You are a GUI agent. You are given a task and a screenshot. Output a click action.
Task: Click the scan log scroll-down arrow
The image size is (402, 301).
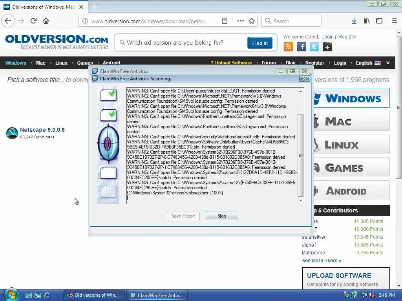[300, 201]
